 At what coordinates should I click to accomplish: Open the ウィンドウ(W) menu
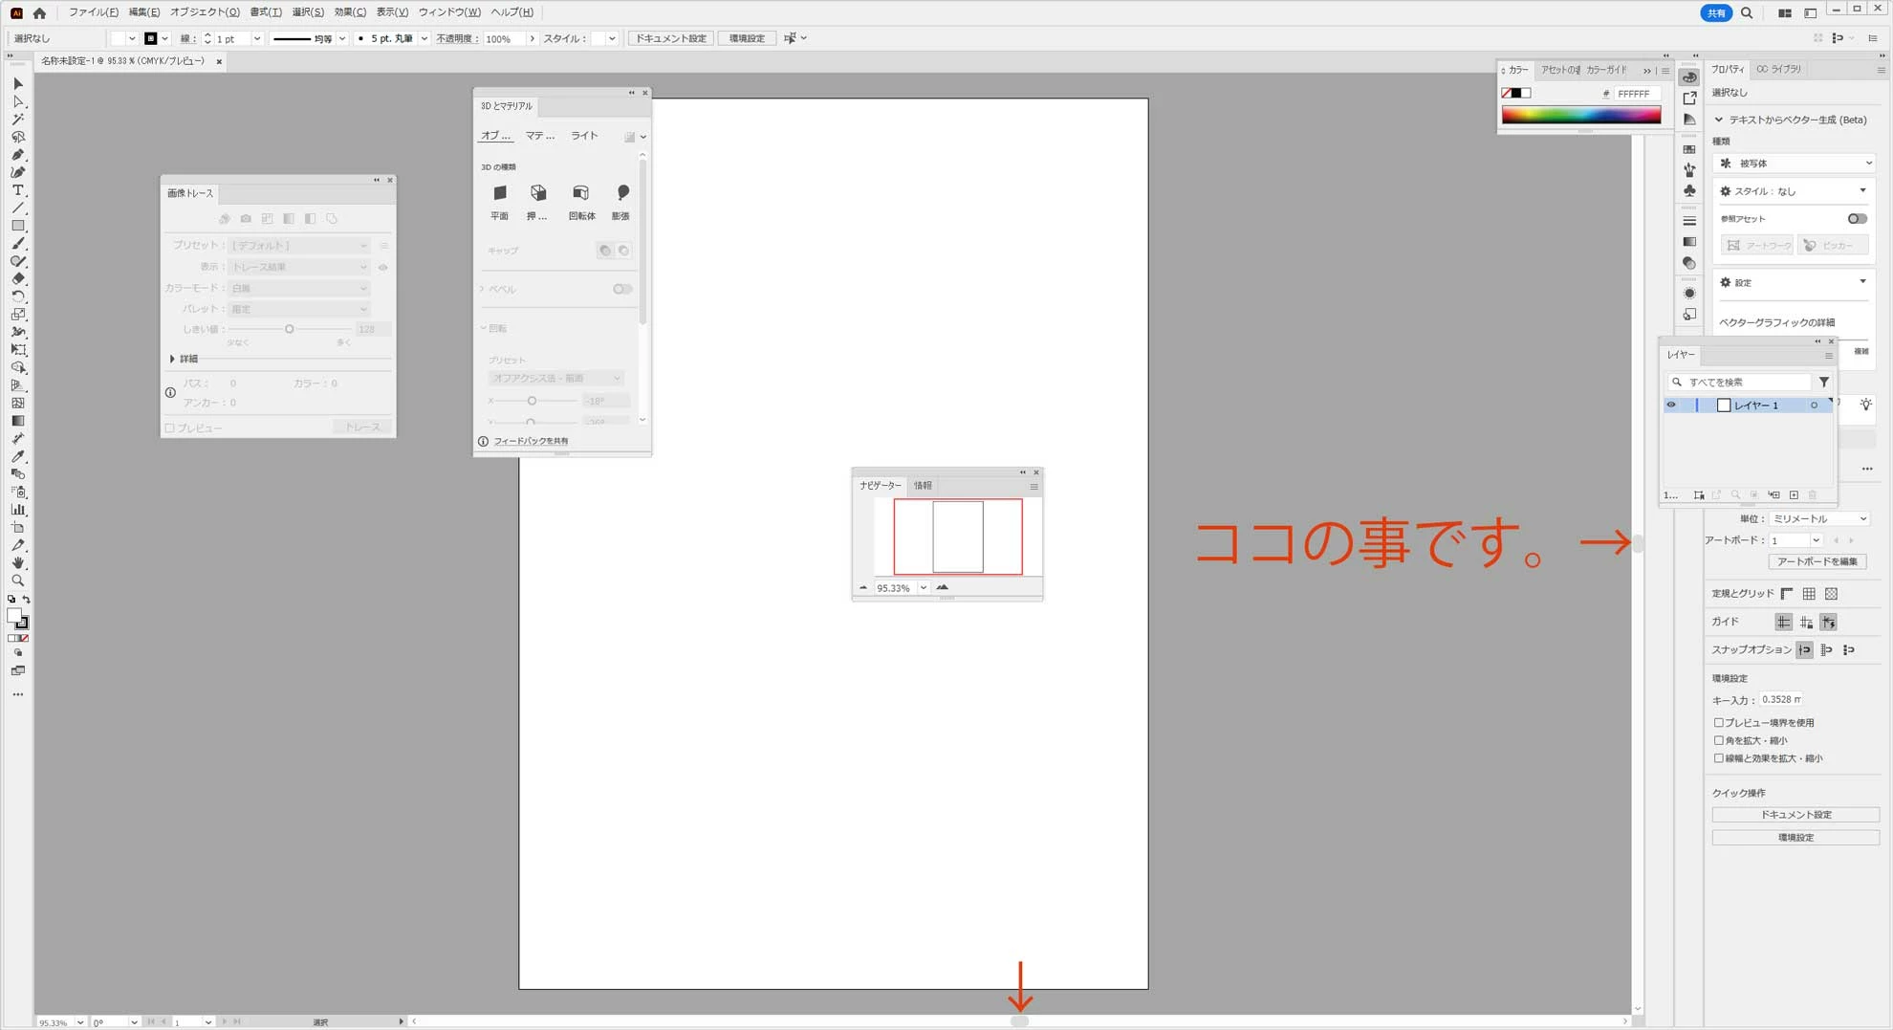coord(449,12)
